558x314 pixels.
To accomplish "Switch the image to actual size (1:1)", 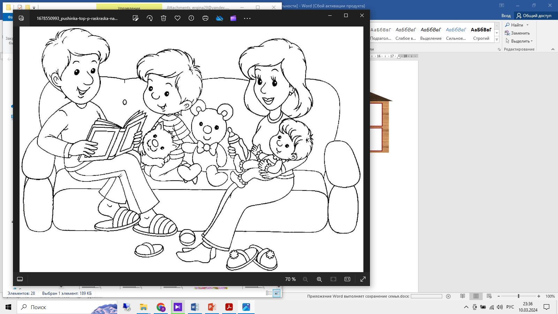I will 347,279.
